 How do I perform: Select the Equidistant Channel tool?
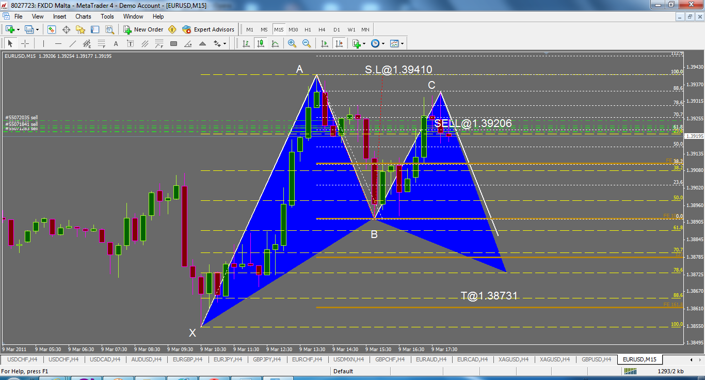coord(87,43)
